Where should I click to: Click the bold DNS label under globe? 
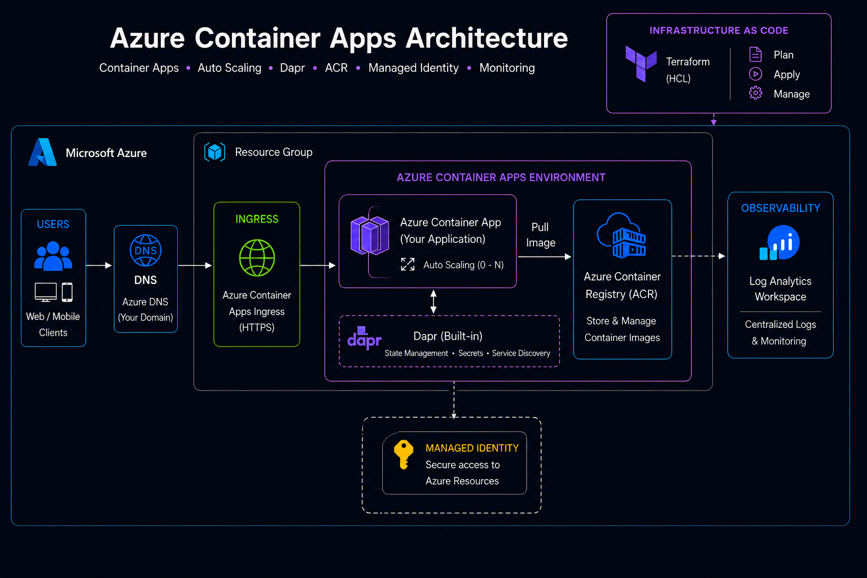click(x=146, y=280)
